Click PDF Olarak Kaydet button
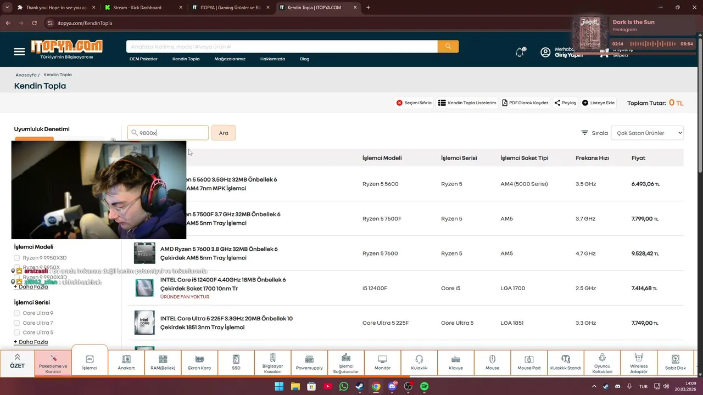Screen dimensions: 703x395 click(525, 103)
